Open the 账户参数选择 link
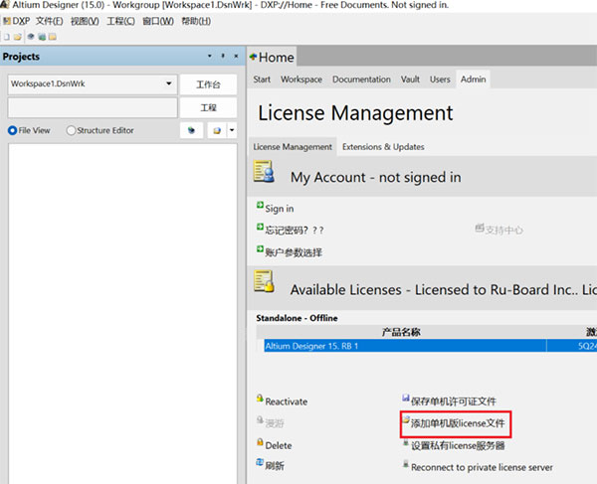Image resolution: width=597 pixels, height=484 pixels. (x=294, y=252)
